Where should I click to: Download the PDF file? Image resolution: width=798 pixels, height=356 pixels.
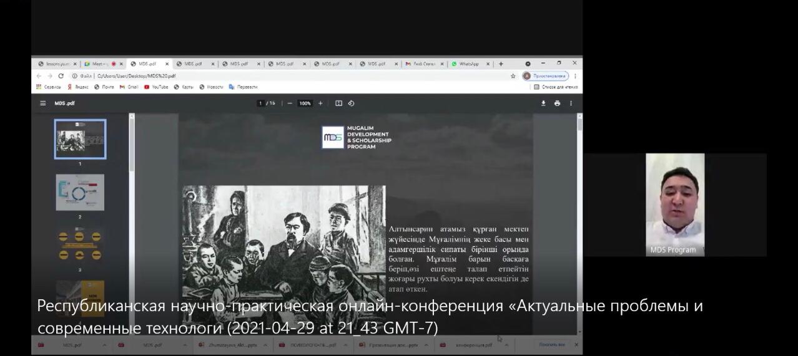tap(543, 103)
